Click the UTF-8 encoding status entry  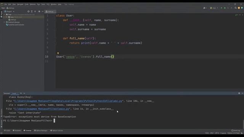(217, 133)
